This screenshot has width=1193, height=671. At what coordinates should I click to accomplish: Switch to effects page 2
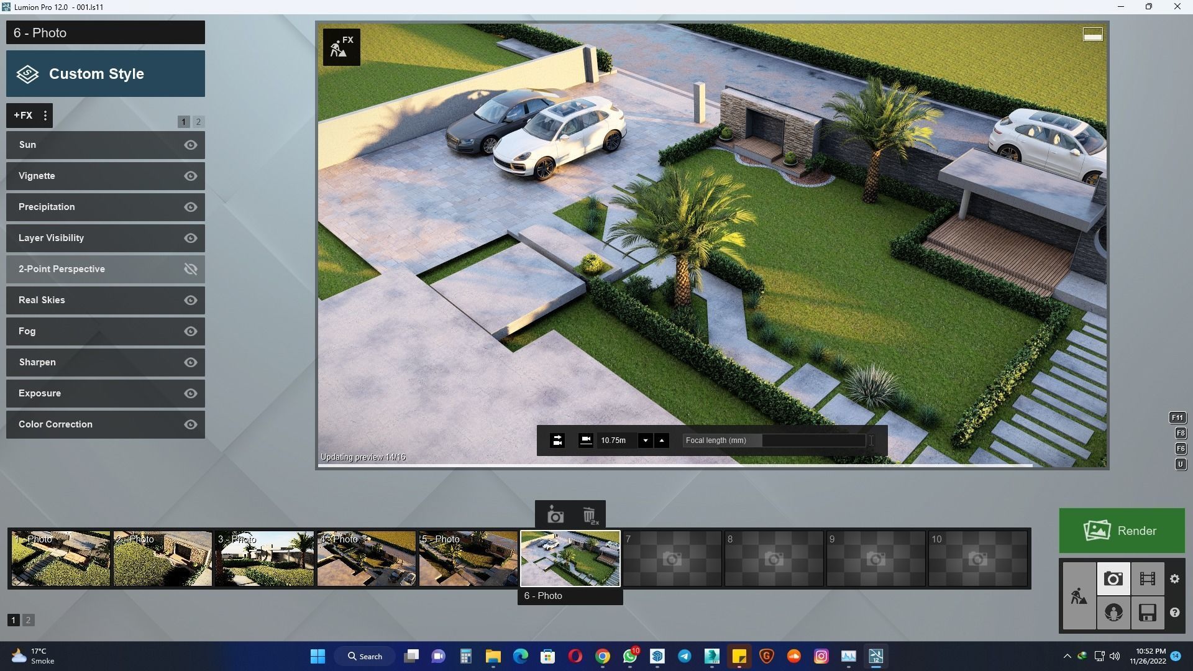(198, 122)
